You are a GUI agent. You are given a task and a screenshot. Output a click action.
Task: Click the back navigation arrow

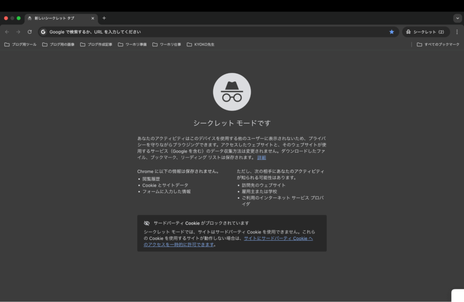(x=6, y=32)
